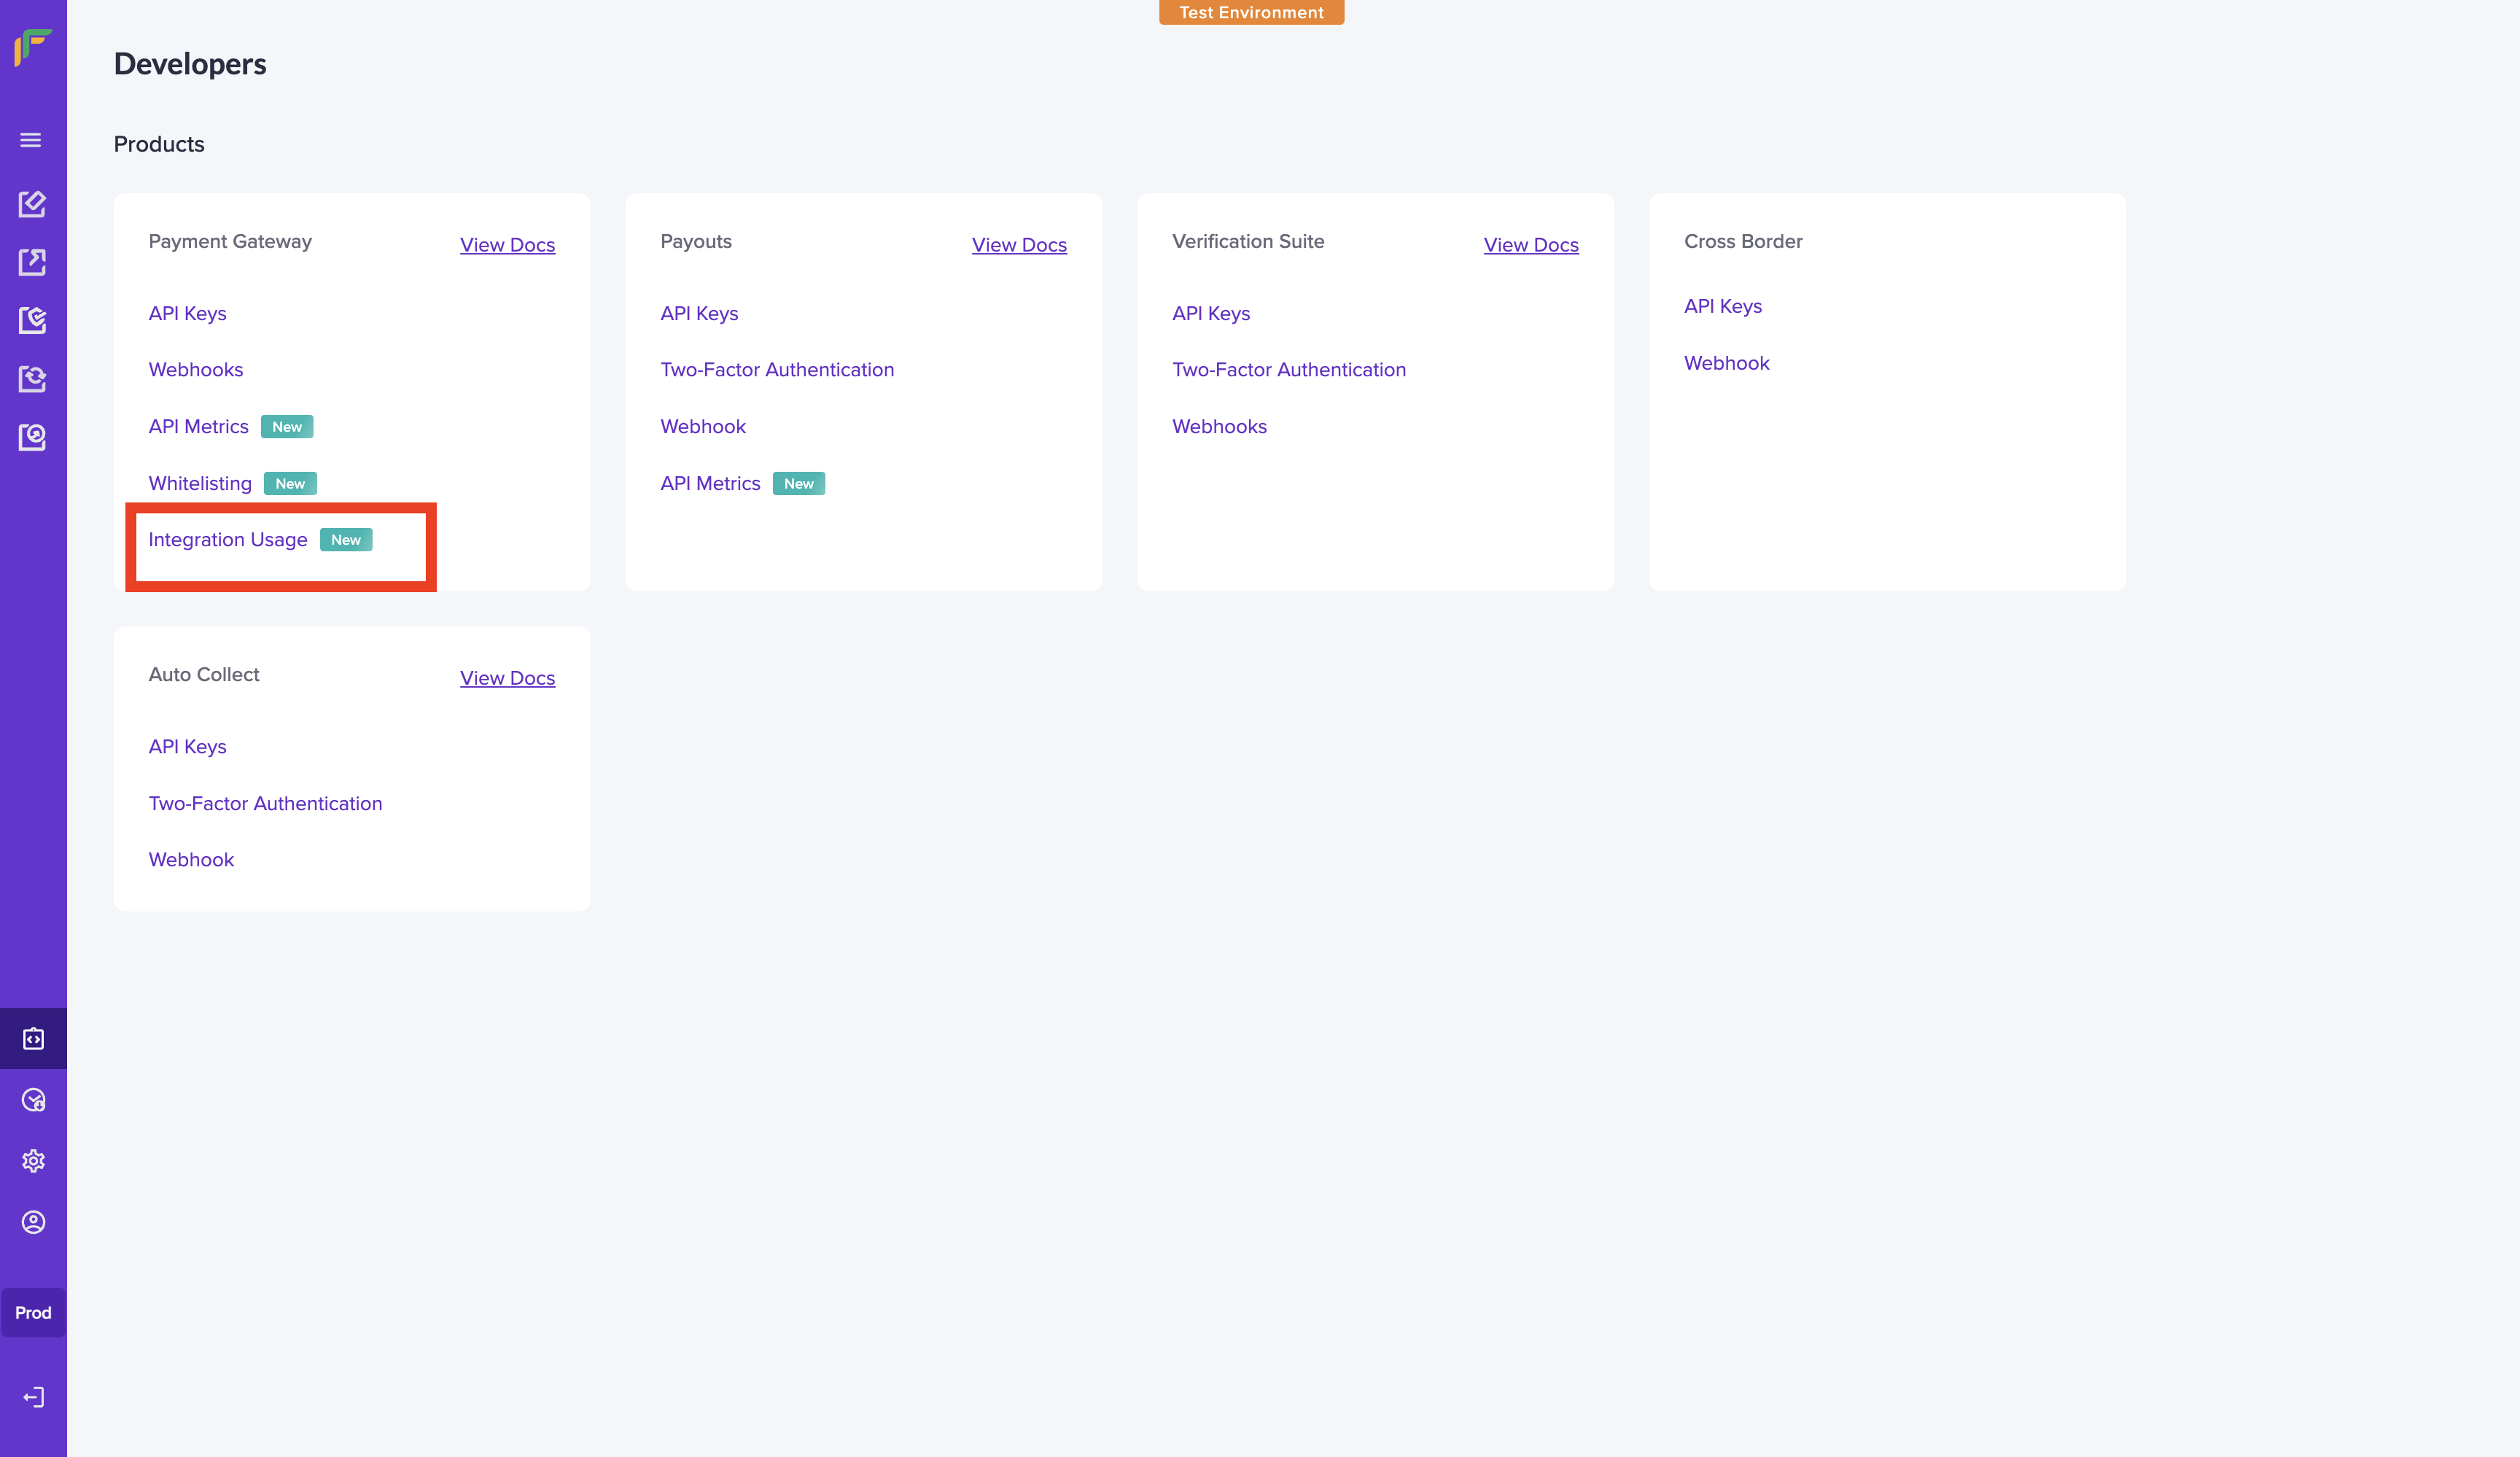Image resolution: width=2520 pixels, height=1457 pixels.
Task: Open Whitelisting in Payment Gateway
Action: tap(200, 484)
